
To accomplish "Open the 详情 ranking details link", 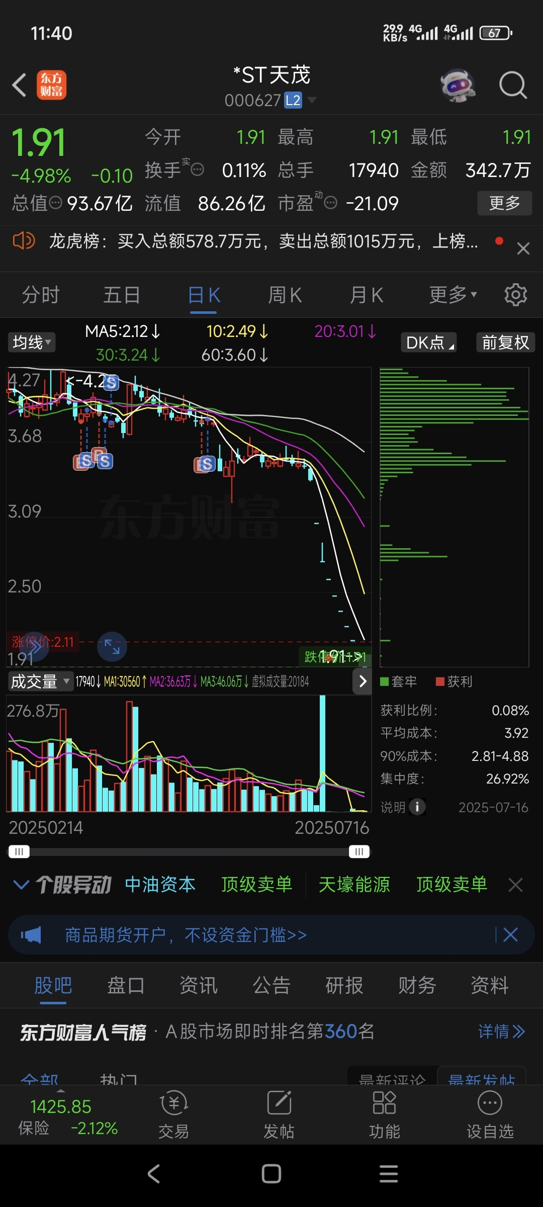I will [501, 1031].
